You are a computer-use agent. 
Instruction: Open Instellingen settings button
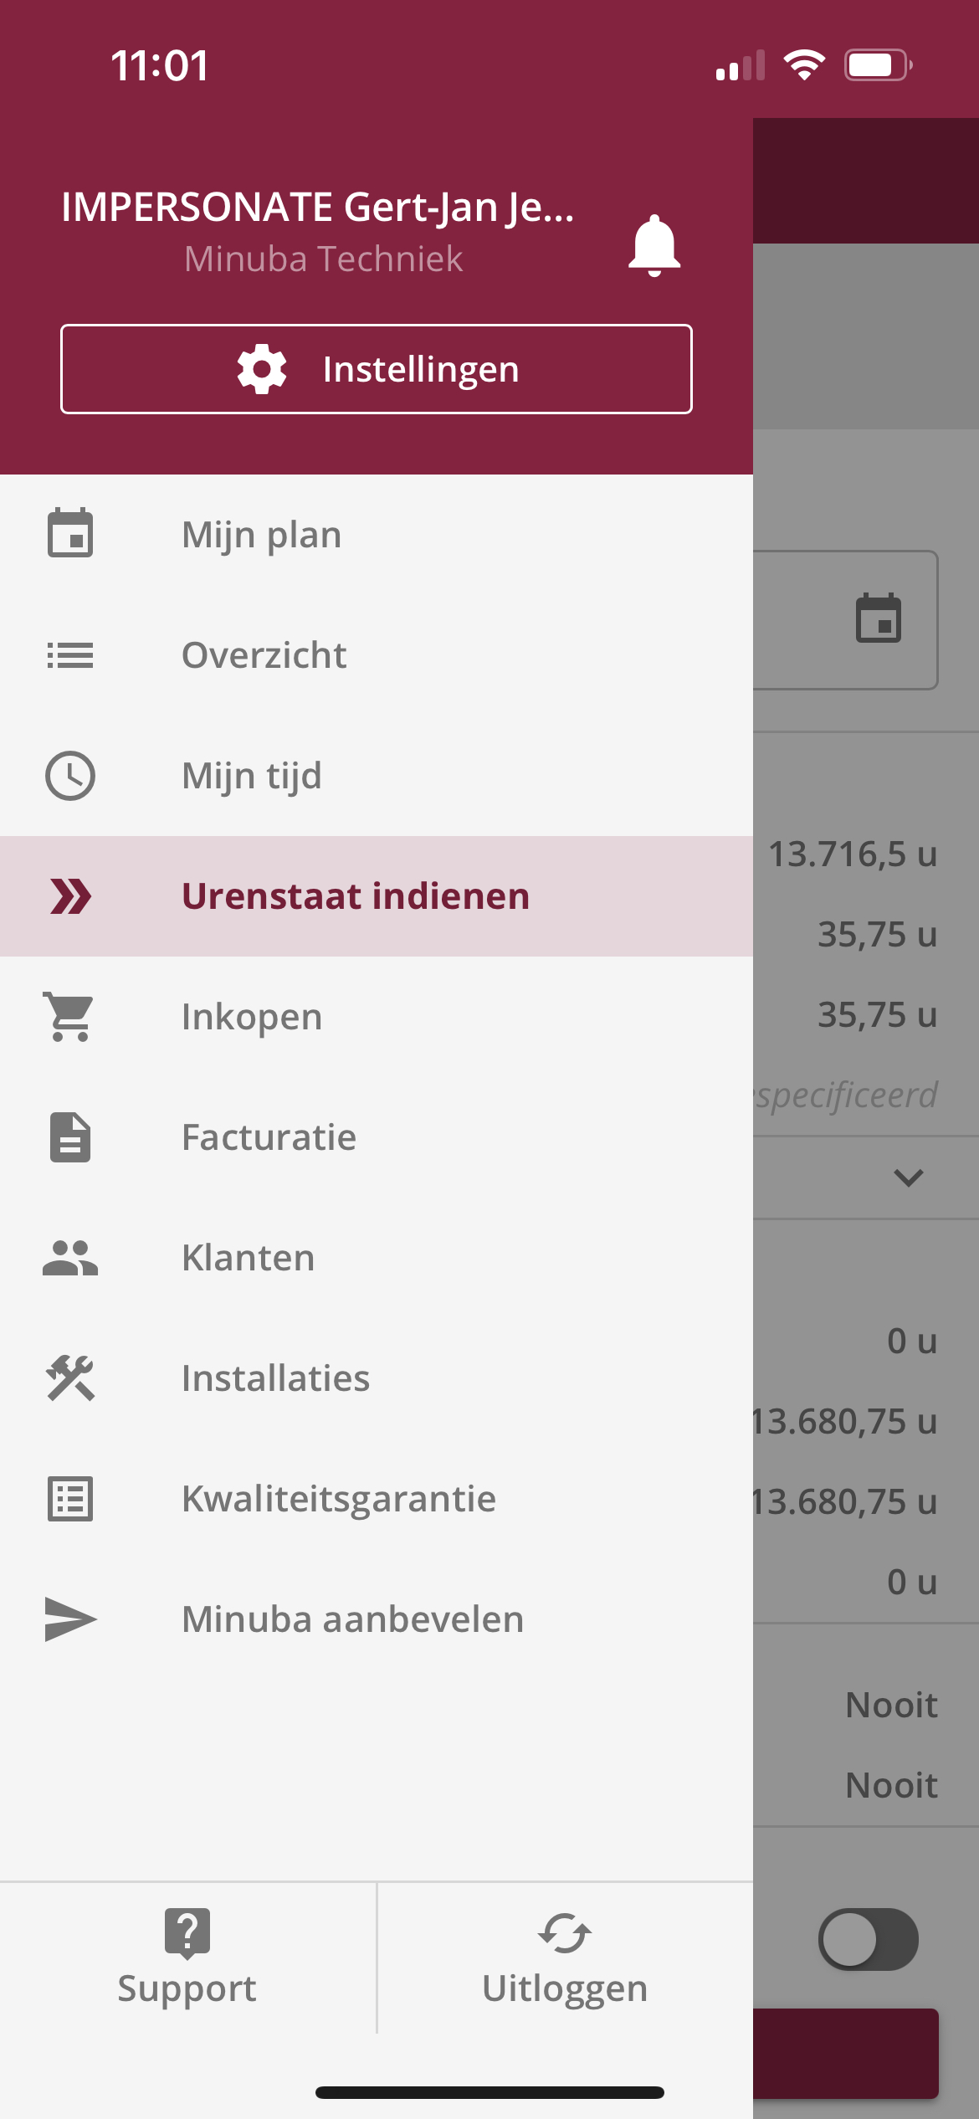(x=377, y=369)
